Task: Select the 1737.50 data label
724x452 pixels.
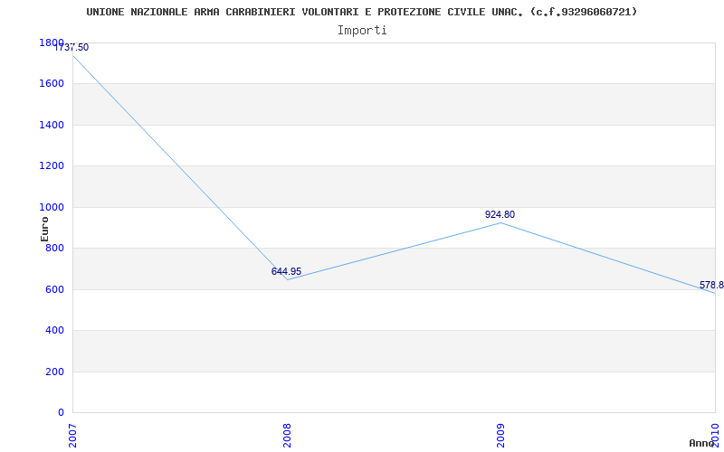Action: click(x=72, y=47)
